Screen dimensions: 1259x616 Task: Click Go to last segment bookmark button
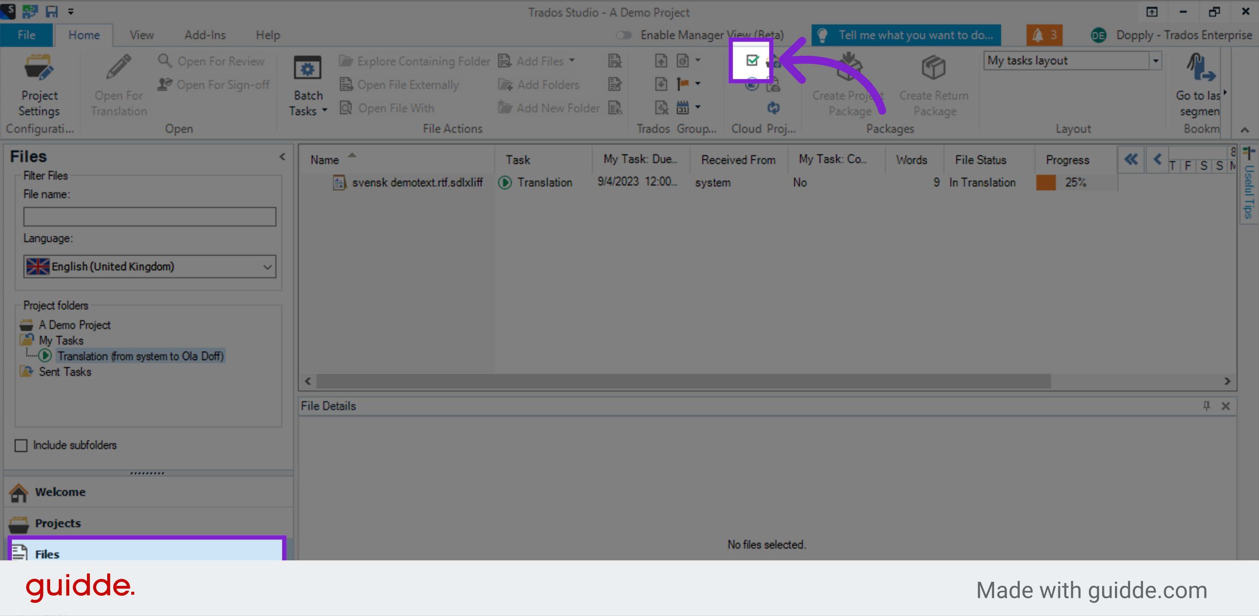pyautogui.click(x=1199, y=86)
